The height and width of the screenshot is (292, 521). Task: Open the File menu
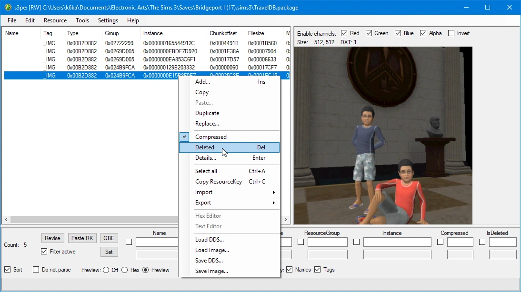[12, 20]
